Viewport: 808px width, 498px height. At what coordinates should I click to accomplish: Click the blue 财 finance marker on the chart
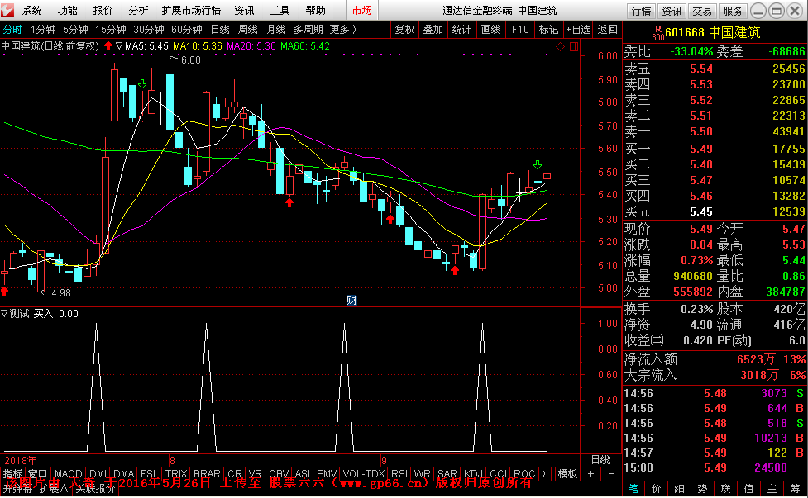[x=351, y=301]
